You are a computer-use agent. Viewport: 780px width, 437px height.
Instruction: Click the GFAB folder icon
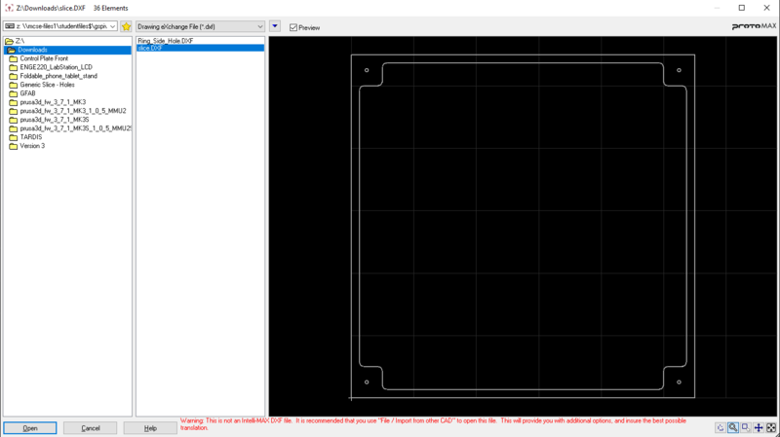(x=14, y=93)
